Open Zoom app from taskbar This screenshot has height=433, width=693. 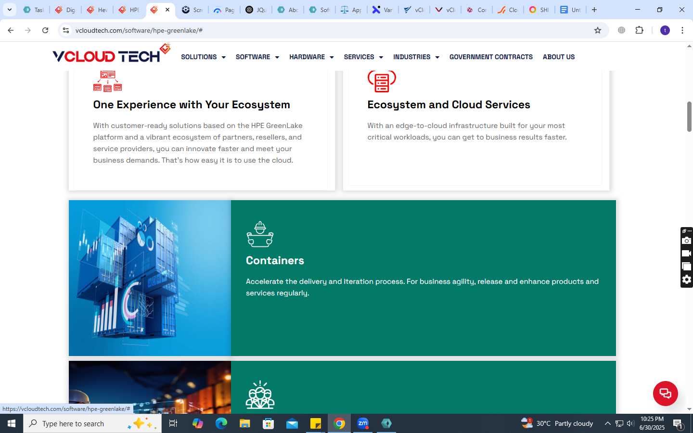363,423
